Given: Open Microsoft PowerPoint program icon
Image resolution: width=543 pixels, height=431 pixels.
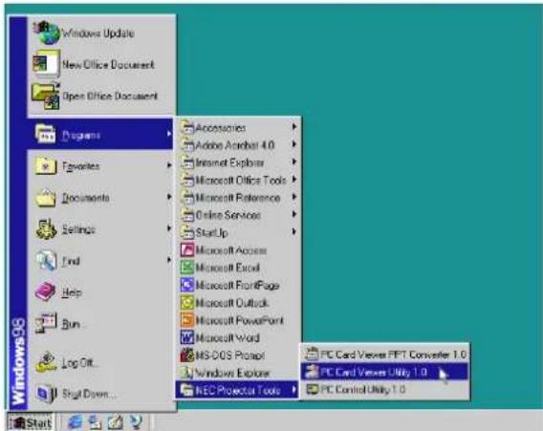Looking at the screenshot, I should click(187, 320).
